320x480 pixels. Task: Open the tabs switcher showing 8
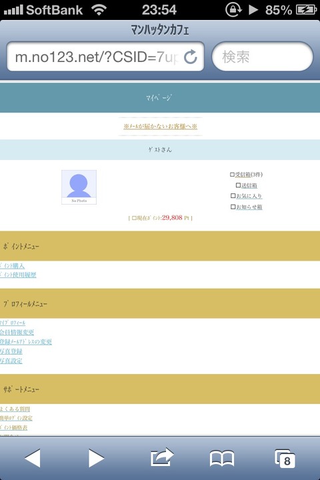click(x=285, y=458)
